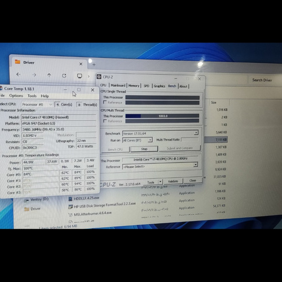Switch to the Memory tab in CPU-Z
The image size is (282, 282).
pos(134,86)
